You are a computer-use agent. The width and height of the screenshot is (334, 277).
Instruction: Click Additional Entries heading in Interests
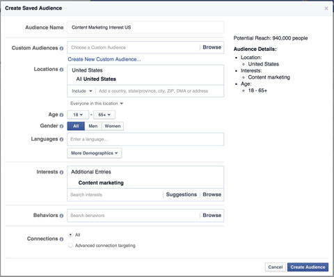click(91, 172)
